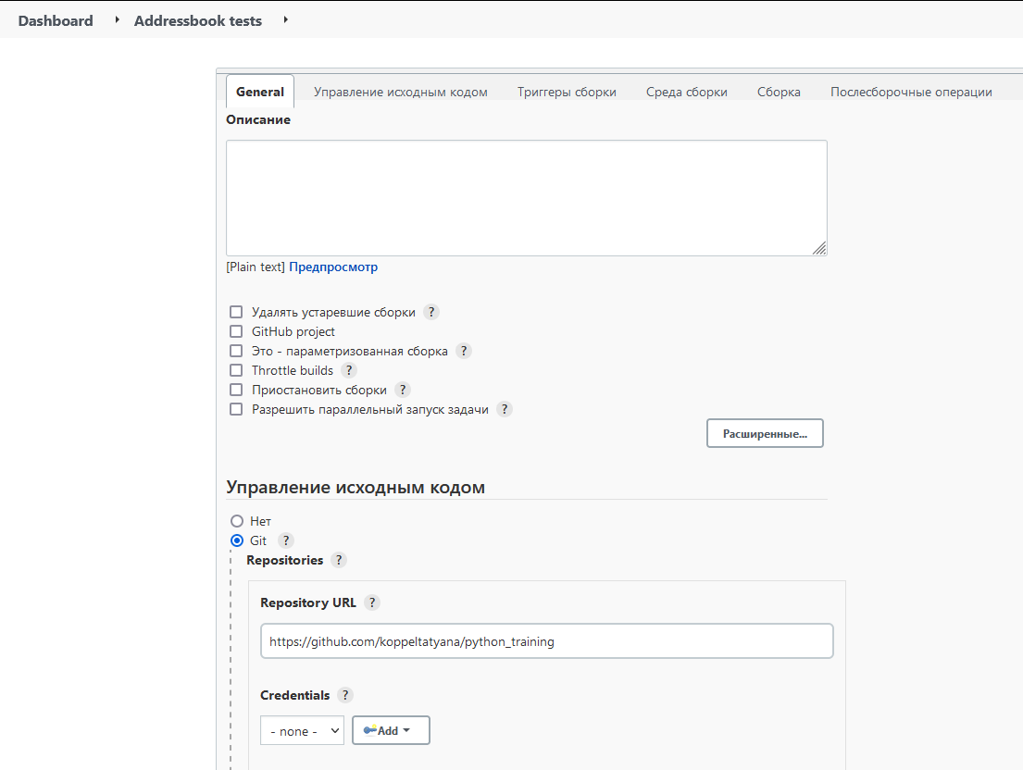Open help for "Это - параметризованная сборка"

463,351
